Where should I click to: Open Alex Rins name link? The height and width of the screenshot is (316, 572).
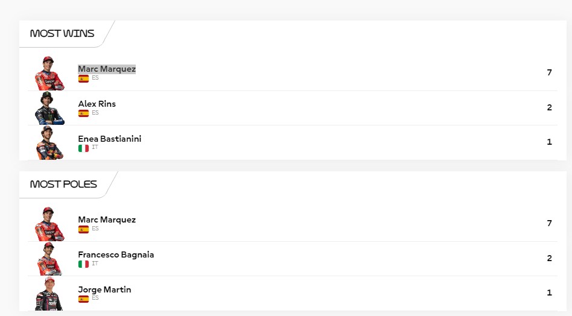(x=97, y=104)
